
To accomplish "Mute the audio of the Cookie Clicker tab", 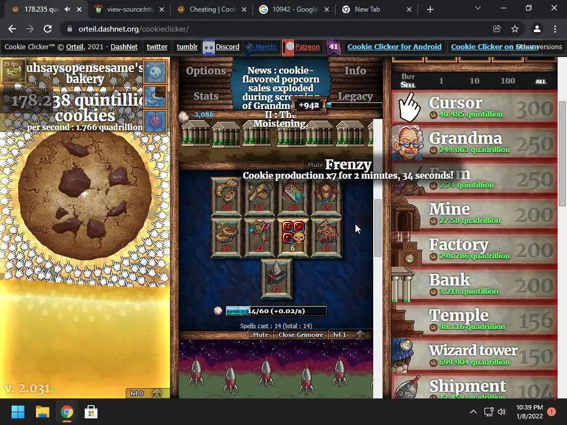I will tap(67, 9).
